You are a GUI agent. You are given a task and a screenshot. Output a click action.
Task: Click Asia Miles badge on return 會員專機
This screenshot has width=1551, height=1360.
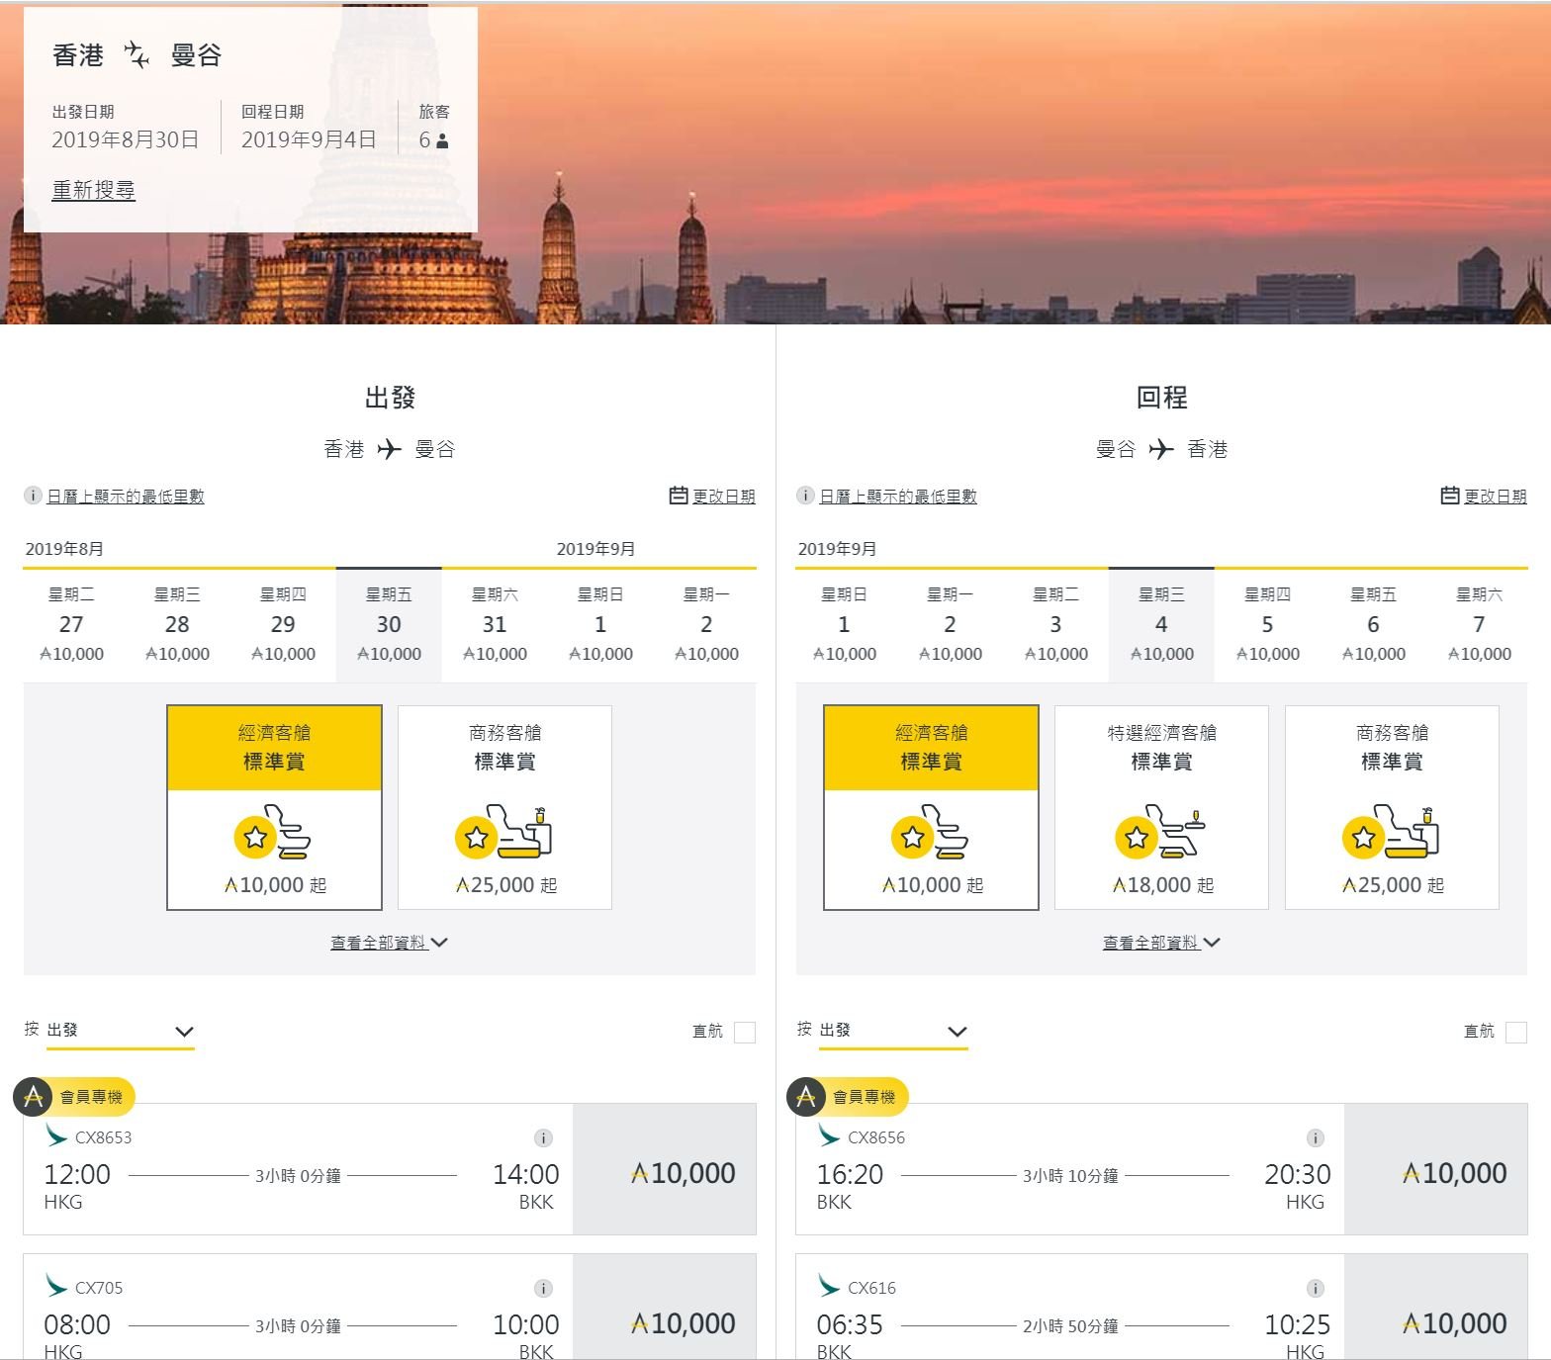pos(806,1096)
